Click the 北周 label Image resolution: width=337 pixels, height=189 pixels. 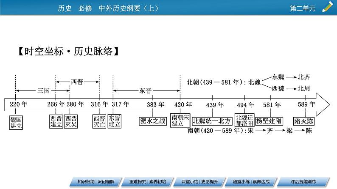click(304, 88)
